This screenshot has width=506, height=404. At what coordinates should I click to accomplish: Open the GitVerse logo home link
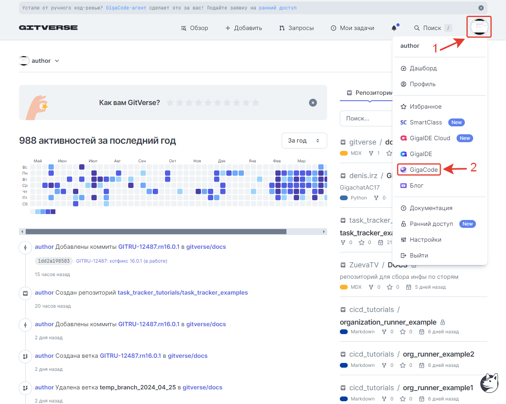(x=48, y=28)
